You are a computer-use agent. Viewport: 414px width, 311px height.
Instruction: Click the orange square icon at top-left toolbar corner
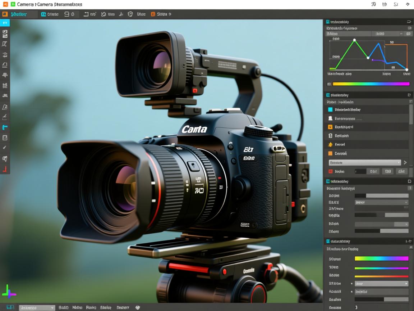pyautogui.click(x=5, y=14)
